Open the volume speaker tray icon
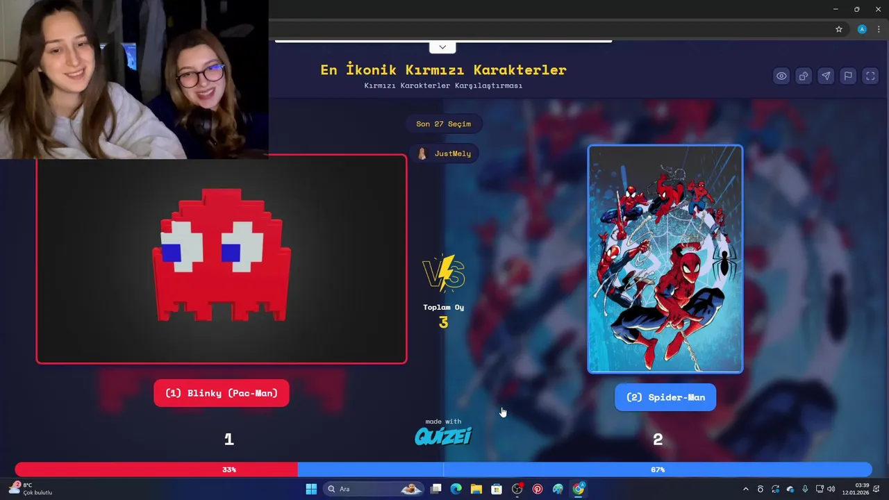The width and height of the screenshot is (889, 500). 831,489
